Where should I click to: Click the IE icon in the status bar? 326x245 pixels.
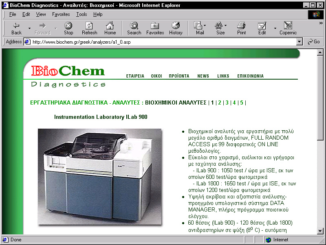click(6, 240)
